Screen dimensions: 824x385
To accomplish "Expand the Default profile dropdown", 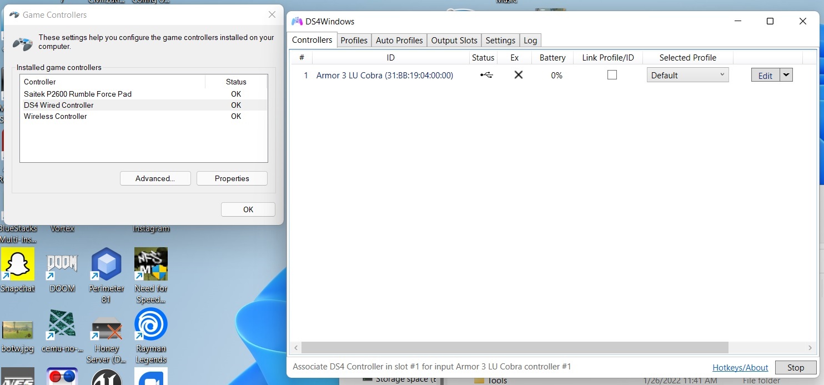I will click(687, 75).
